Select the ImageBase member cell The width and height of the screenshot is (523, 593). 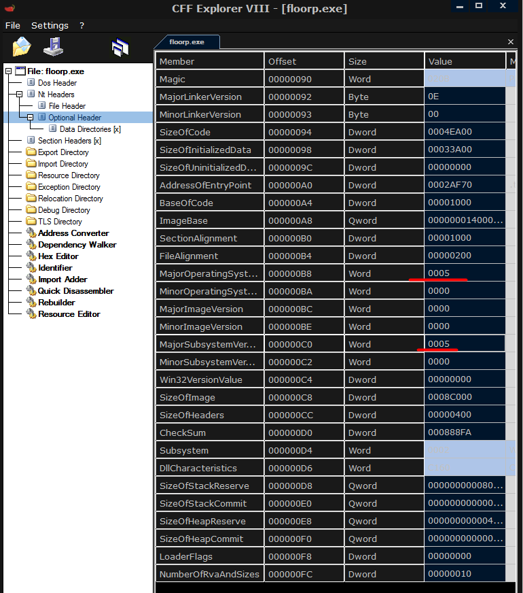[x=210, y=220]
